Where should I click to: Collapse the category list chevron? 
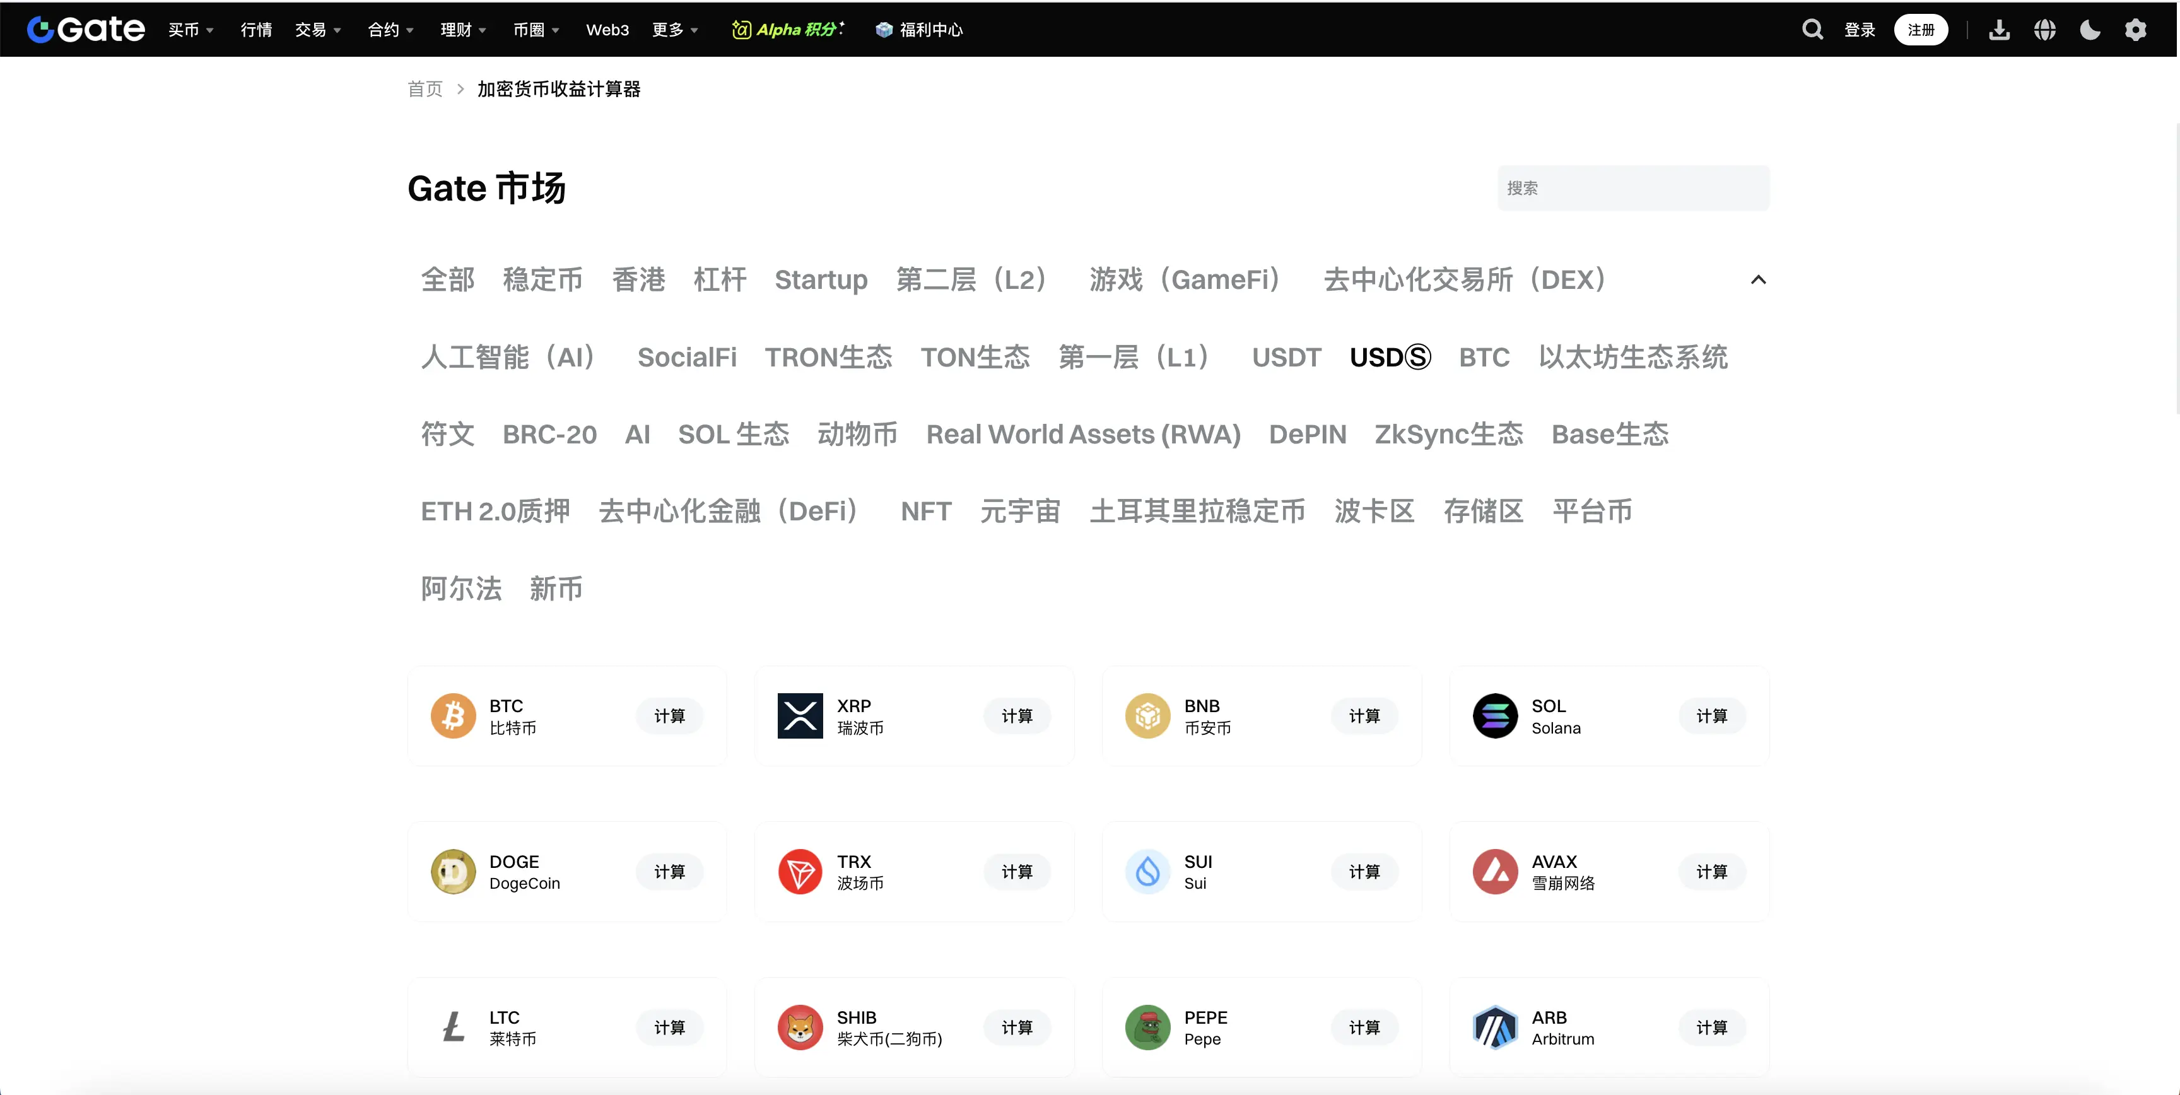click(1758, 279)
